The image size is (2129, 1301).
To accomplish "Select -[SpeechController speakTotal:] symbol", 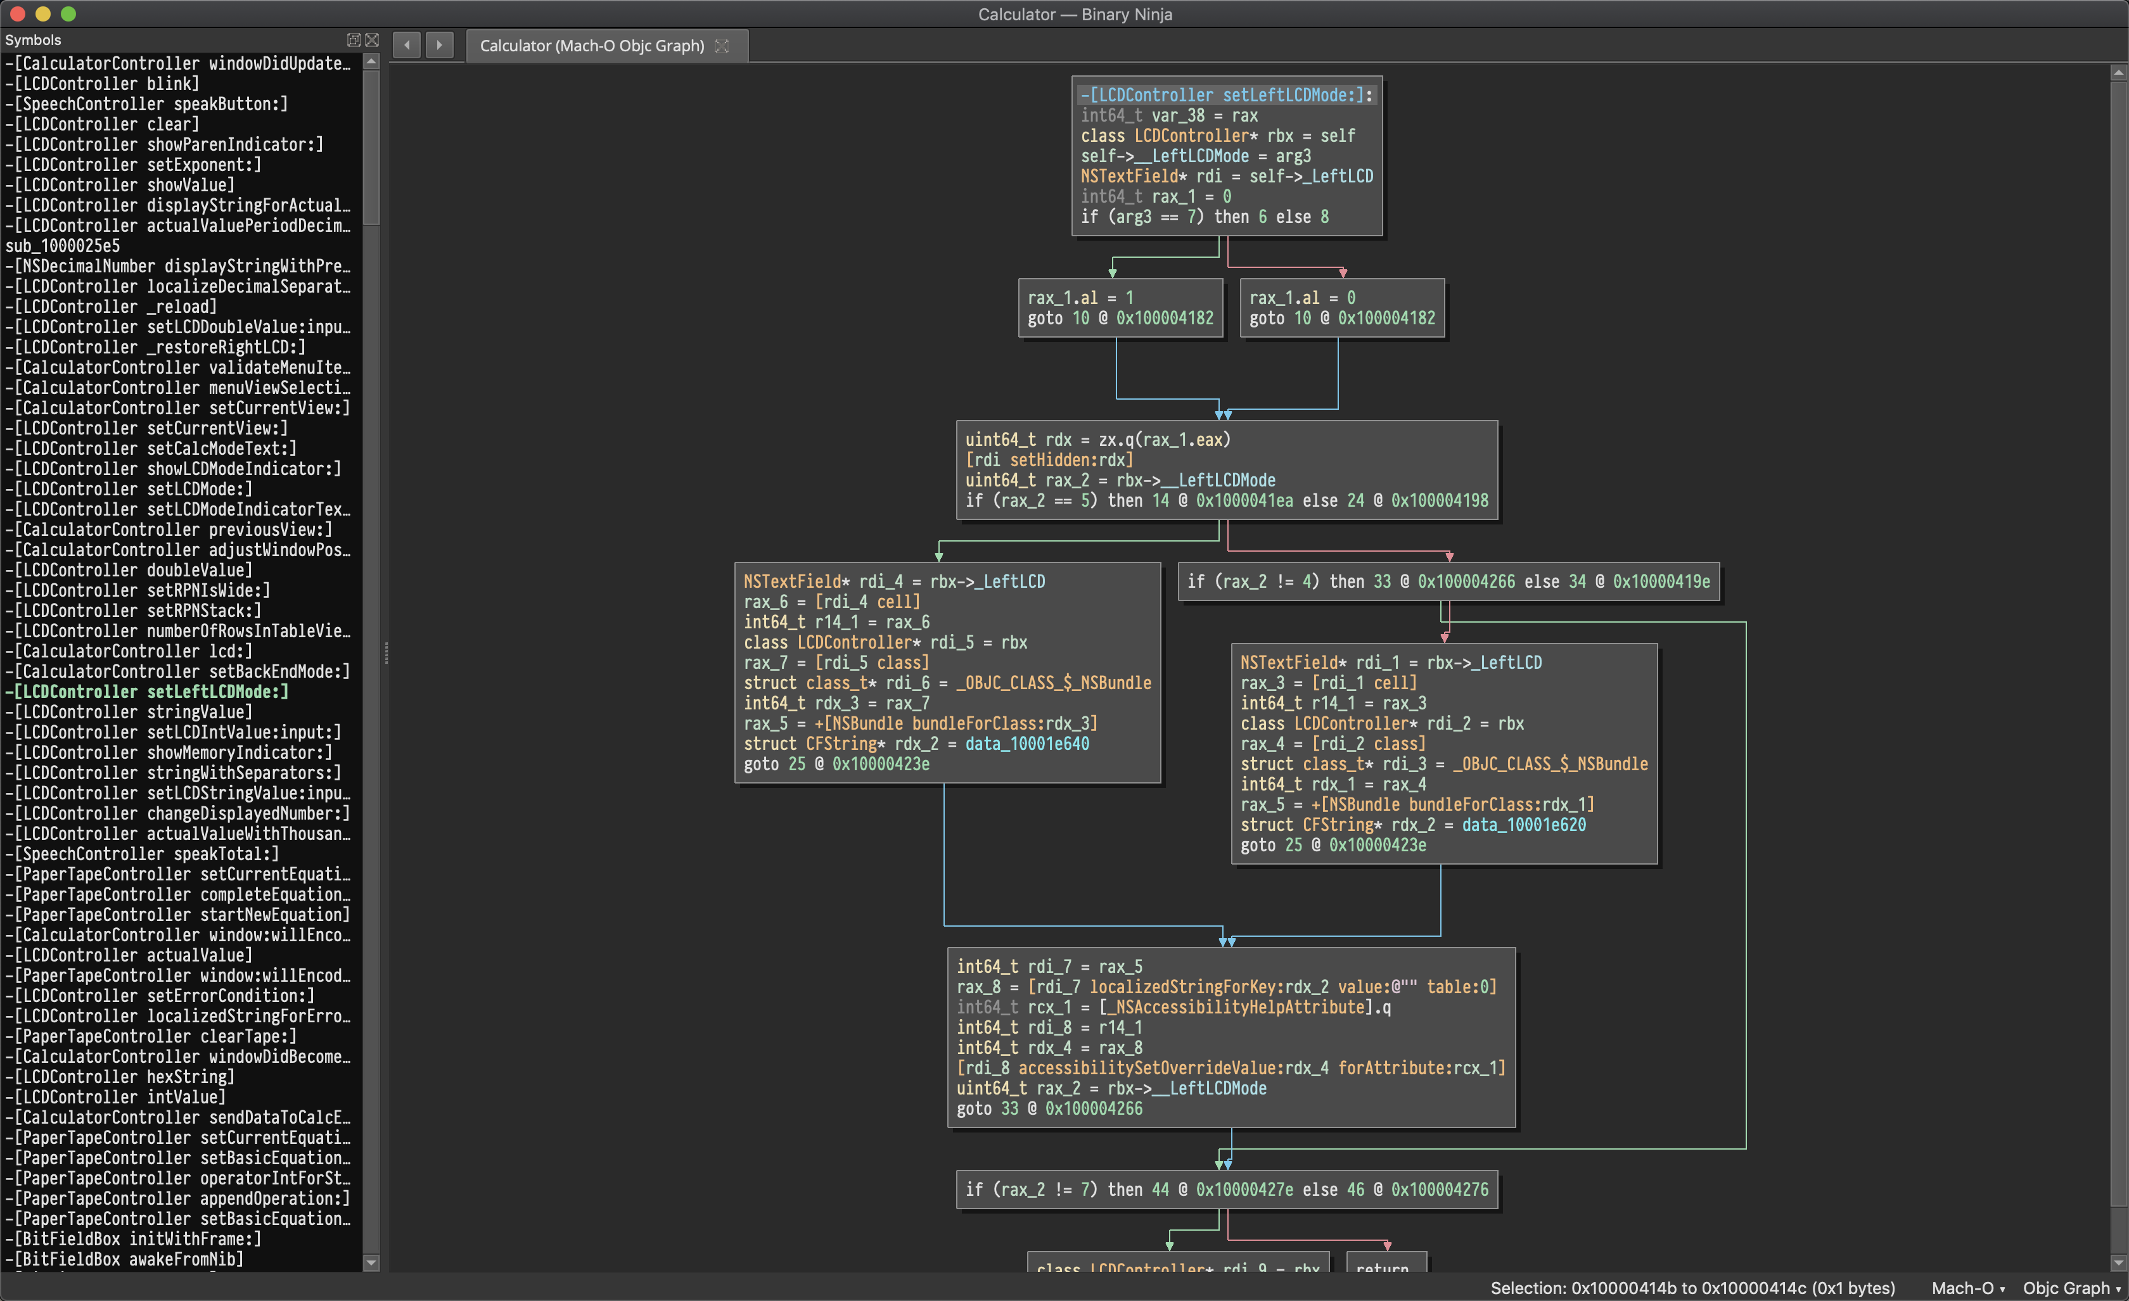I will [x=143, y=854].
